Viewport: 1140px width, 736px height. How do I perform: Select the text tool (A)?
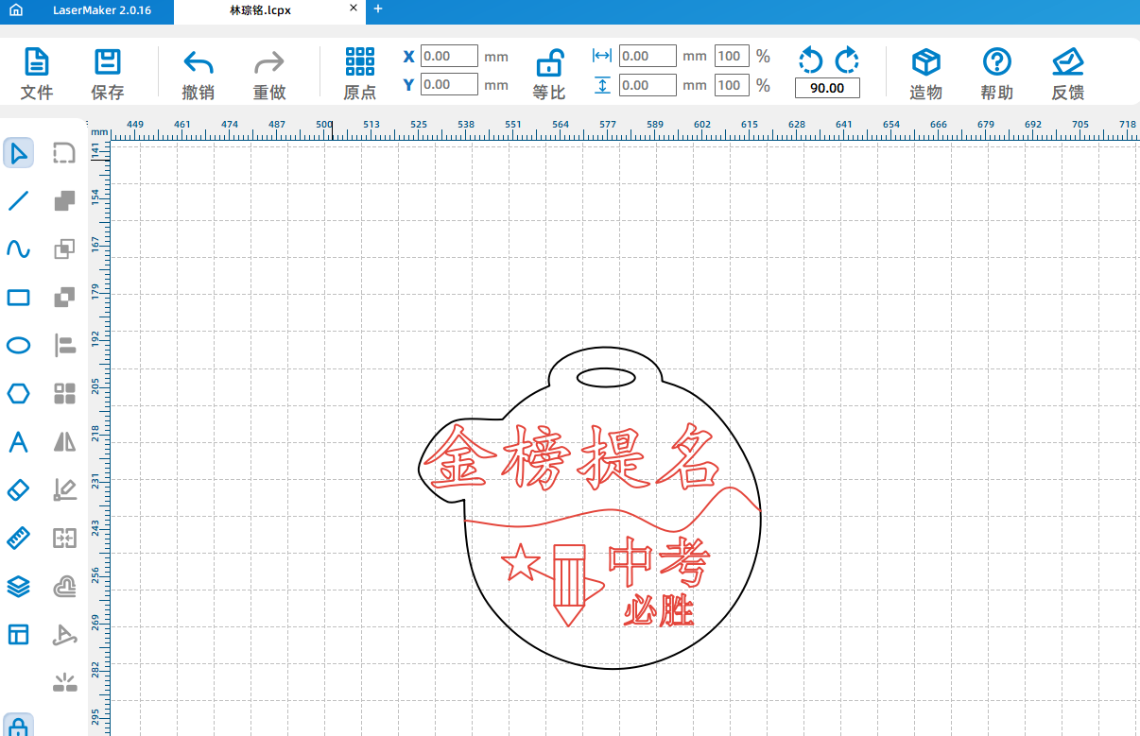tap(19, 442)
